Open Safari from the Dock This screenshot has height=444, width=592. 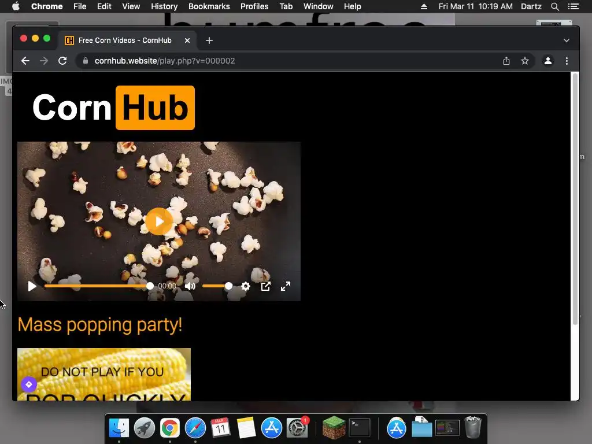[195, 428]
